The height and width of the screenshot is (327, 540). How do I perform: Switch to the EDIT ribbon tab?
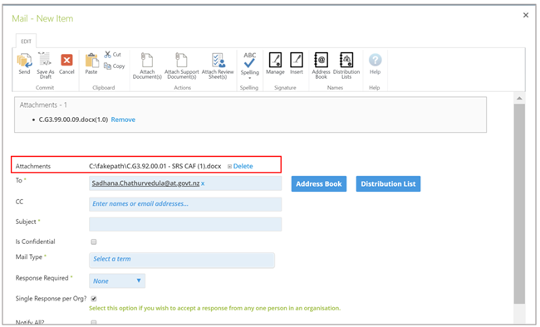click(x=26, y=41)
